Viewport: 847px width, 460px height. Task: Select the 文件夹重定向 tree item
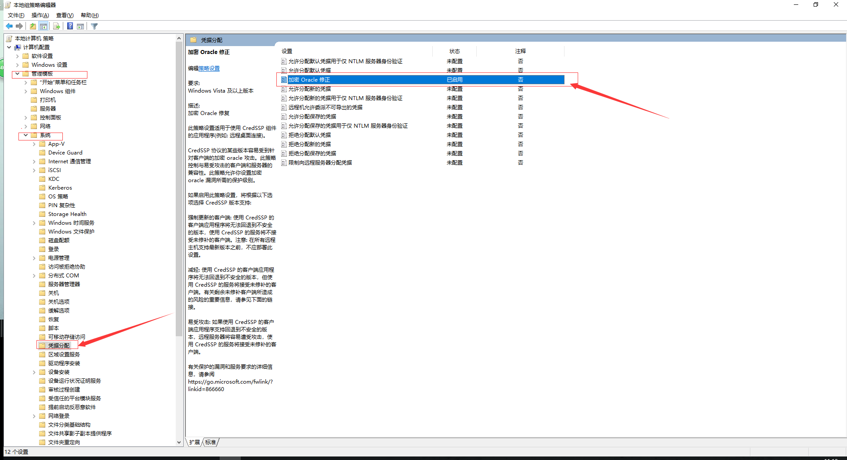pyautogui.click(x=64, y=442)
